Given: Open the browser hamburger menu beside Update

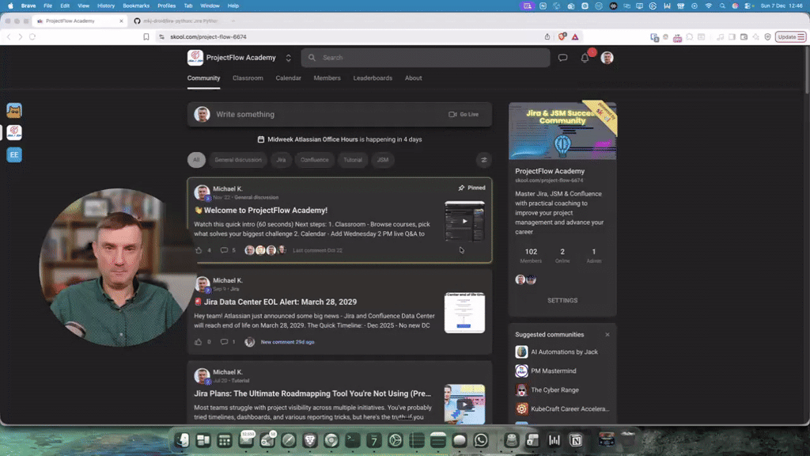Looking at the screenshot, I should pyautogui.click(x=801, y=36).
